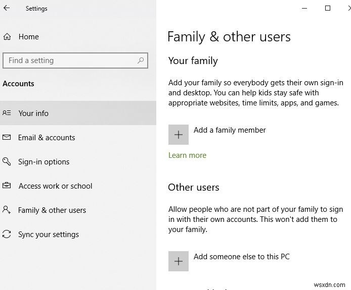Click the Access work or school briefcase icon

click(x=7, y=186)
